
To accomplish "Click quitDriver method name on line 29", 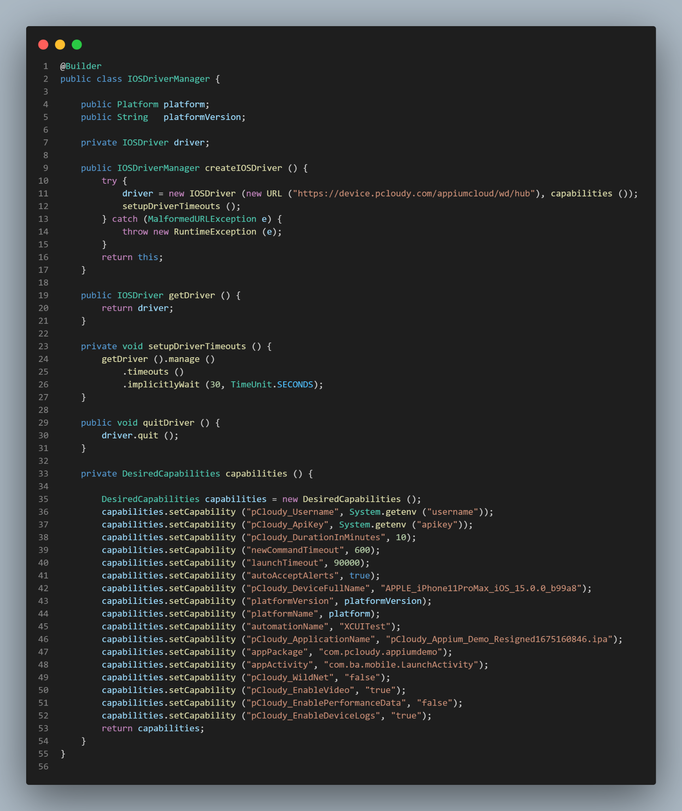I will point(169,423).
